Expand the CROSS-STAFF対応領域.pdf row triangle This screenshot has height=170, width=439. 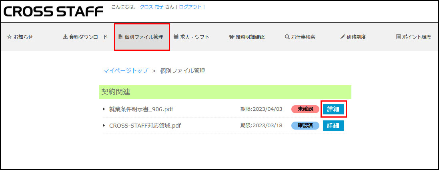coord(104,126)
